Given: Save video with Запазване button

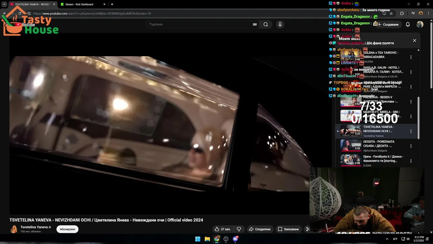Looking at the screenshot, I should 289,229.
